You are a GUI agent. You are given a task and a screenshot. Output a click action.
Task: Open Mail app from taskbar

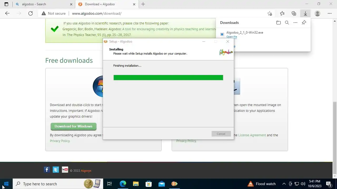pos(161,184)
